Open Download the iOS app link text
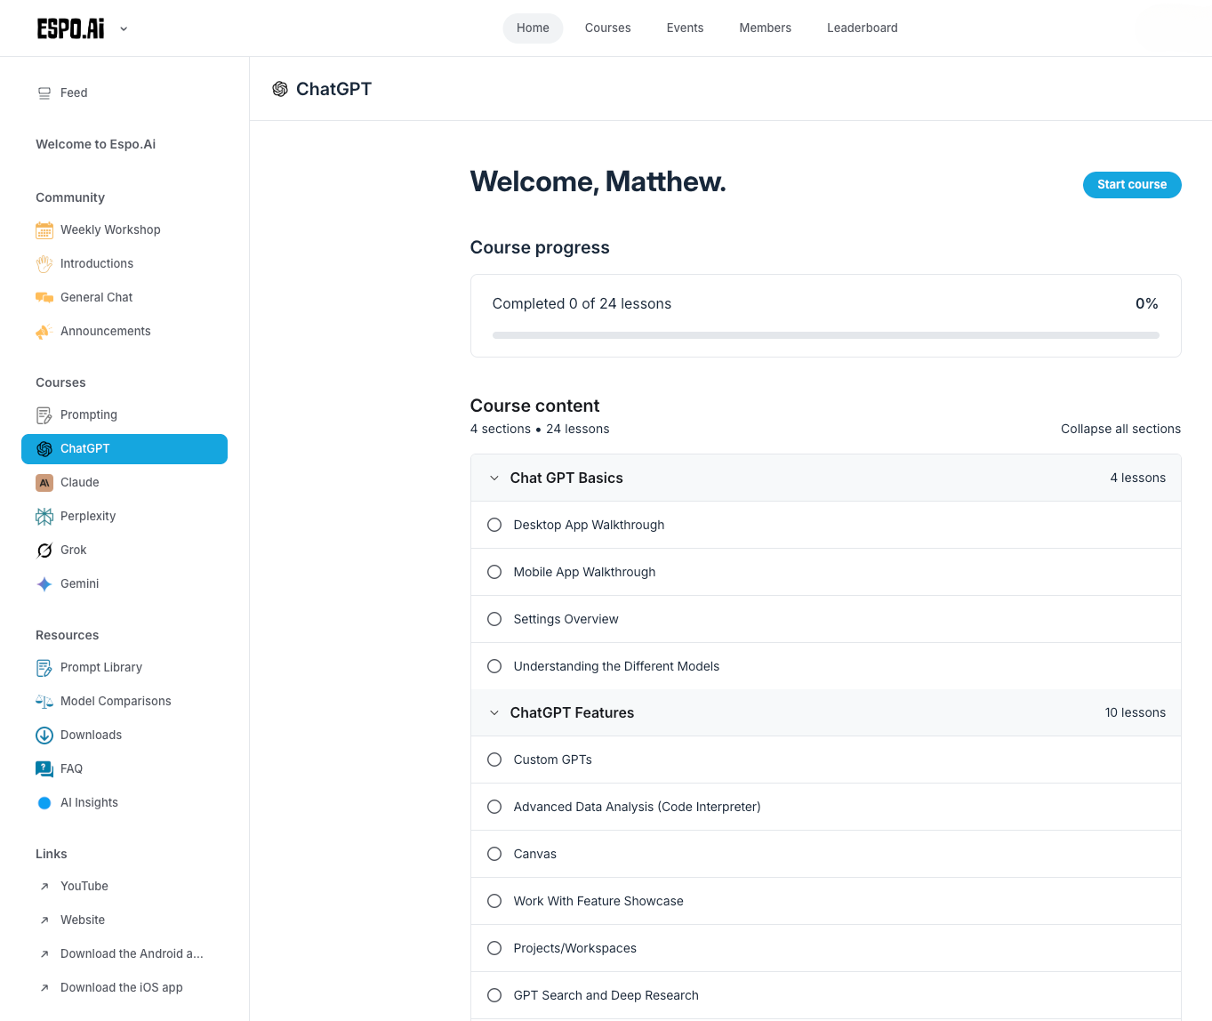Image resolution: width=1212 pixels, height=1021 pixels. click(122, 987)
